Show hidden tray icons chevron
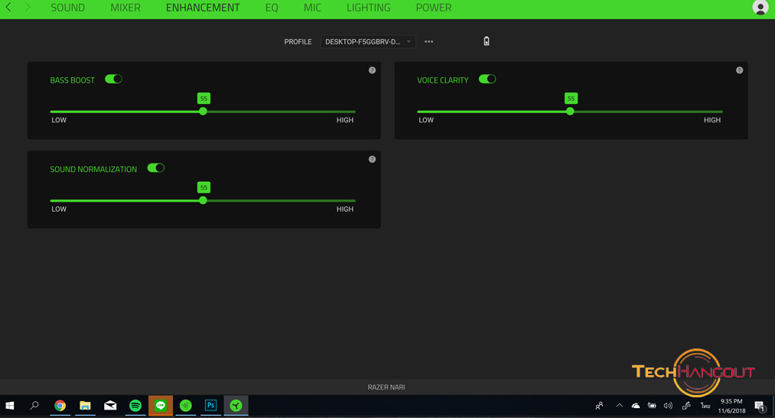The height and width of the screenshot is (418, 775). [619, 406]
